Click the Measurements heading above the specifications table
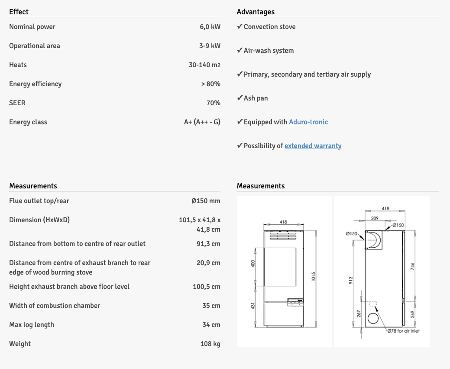 pyautogui.click(x=33, y=186)
